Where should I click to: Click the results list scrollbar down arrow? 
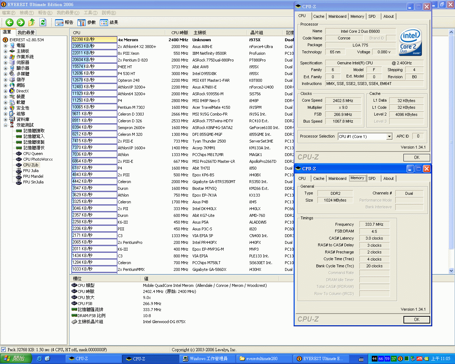coord(451,271)
